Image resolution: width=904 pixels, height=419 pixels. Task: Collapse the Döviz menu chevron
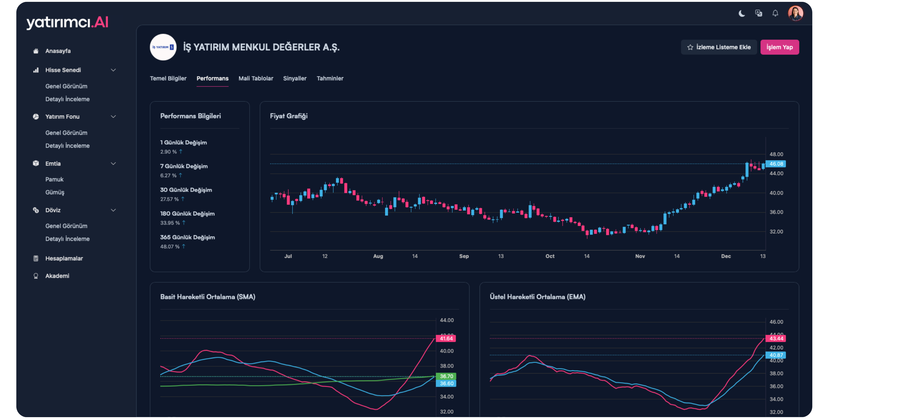(113, 210)
